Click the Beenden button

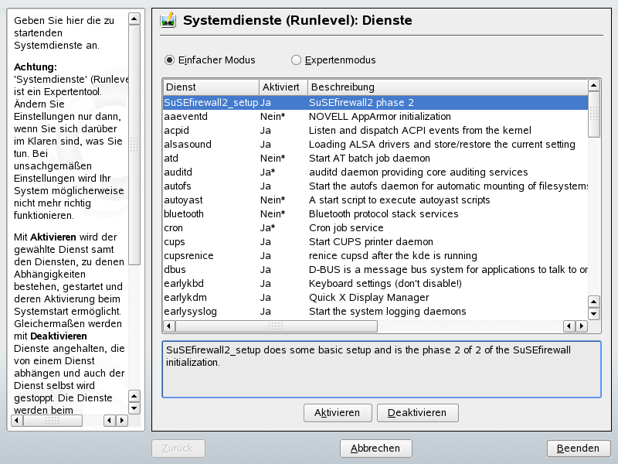pos(578,448)
